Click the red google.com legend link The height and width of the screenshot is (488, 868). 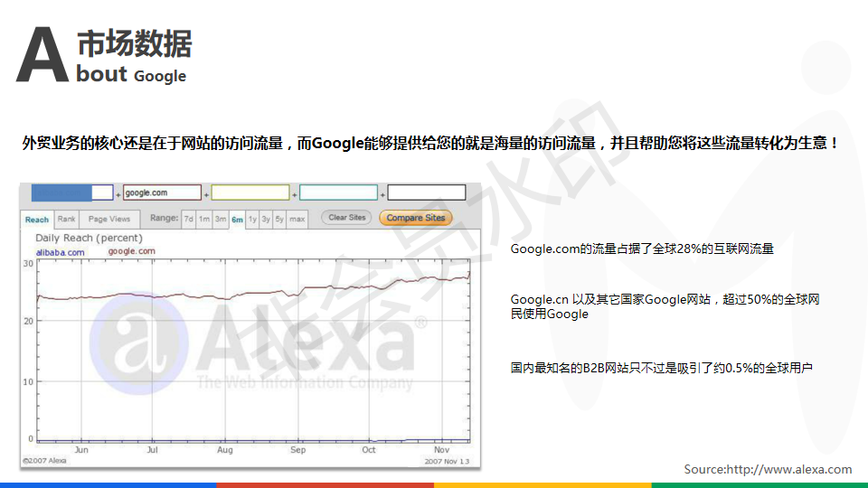pyautogui.click(x=132, y=251)
